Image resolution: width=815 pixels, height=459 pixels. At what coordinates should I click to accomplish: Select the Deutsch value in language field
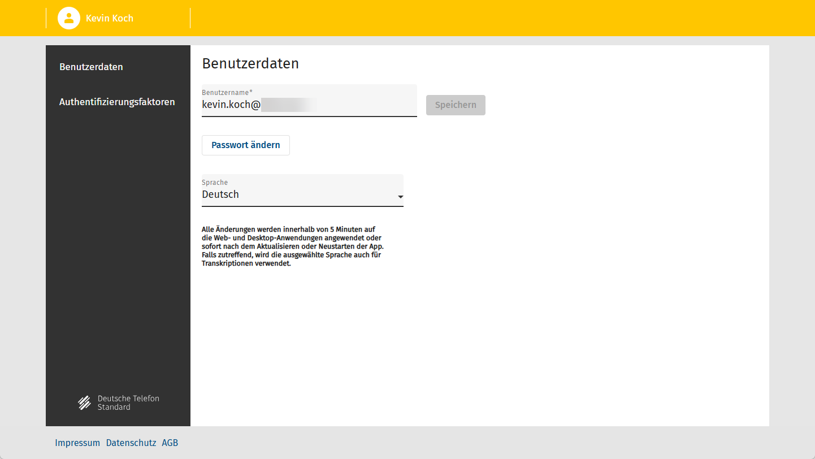coord(220,194)
